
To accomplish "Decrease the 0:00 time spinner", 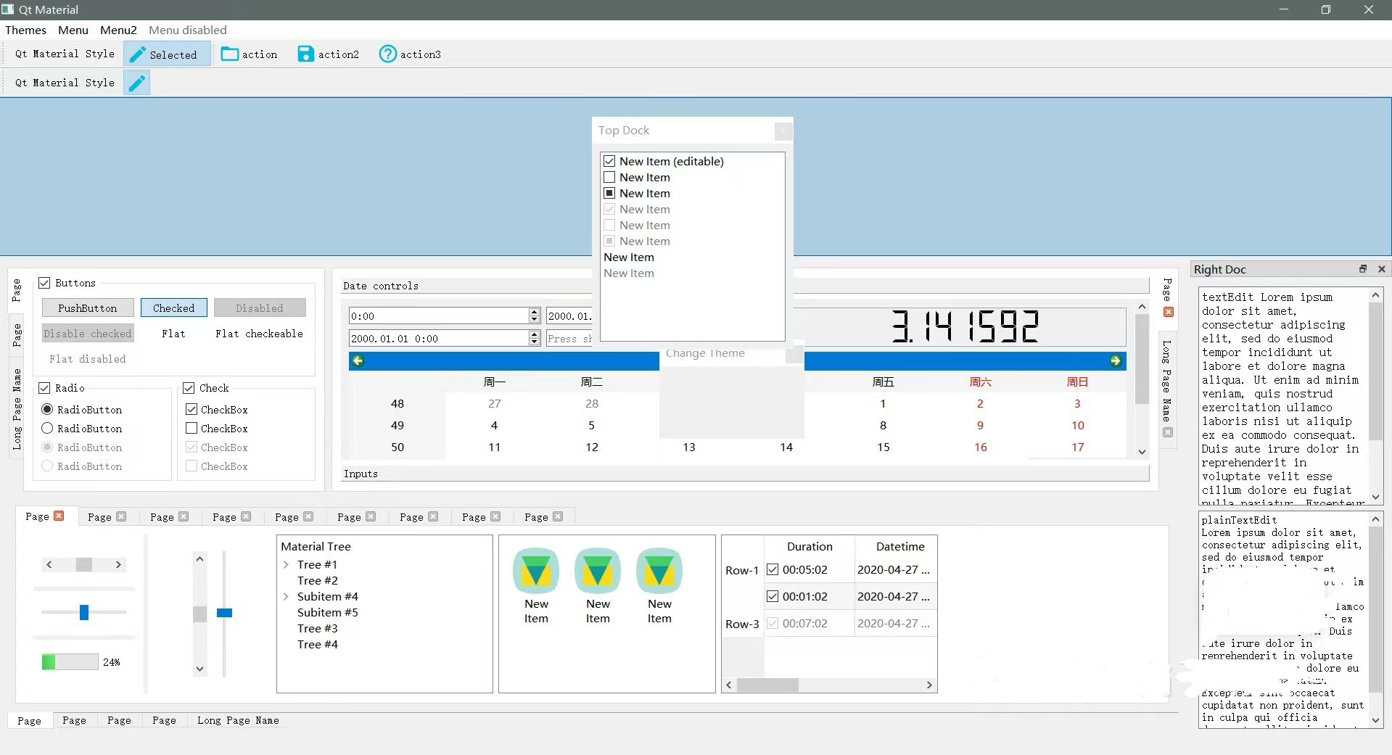I will (x=535, y=320).
